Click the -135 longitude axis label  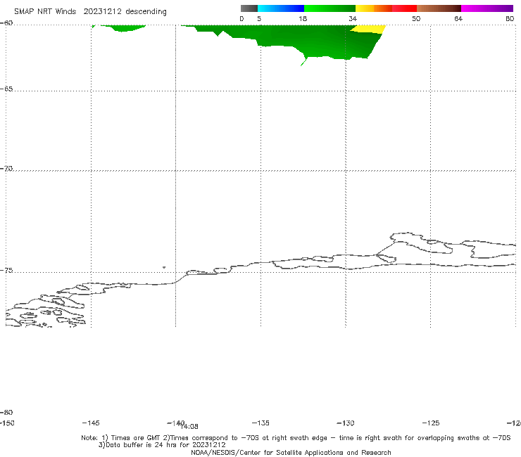pos(260,423)
